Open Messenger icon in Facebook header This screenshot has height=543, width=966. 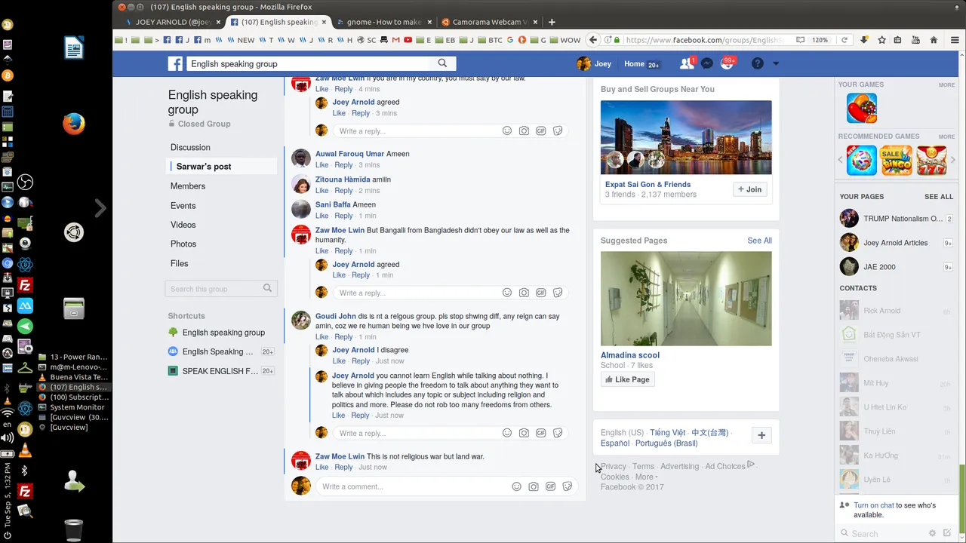pyautogui.click(x=707, y=64)
